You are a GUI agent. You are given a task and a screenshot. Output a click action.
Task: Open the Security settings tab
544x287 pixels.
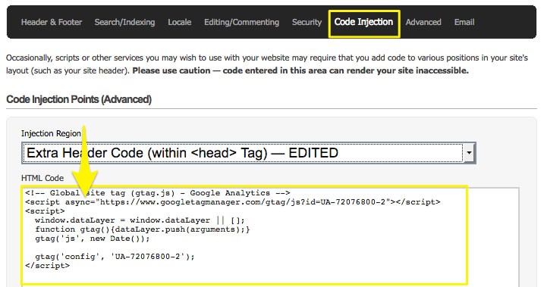click(307, 22)
